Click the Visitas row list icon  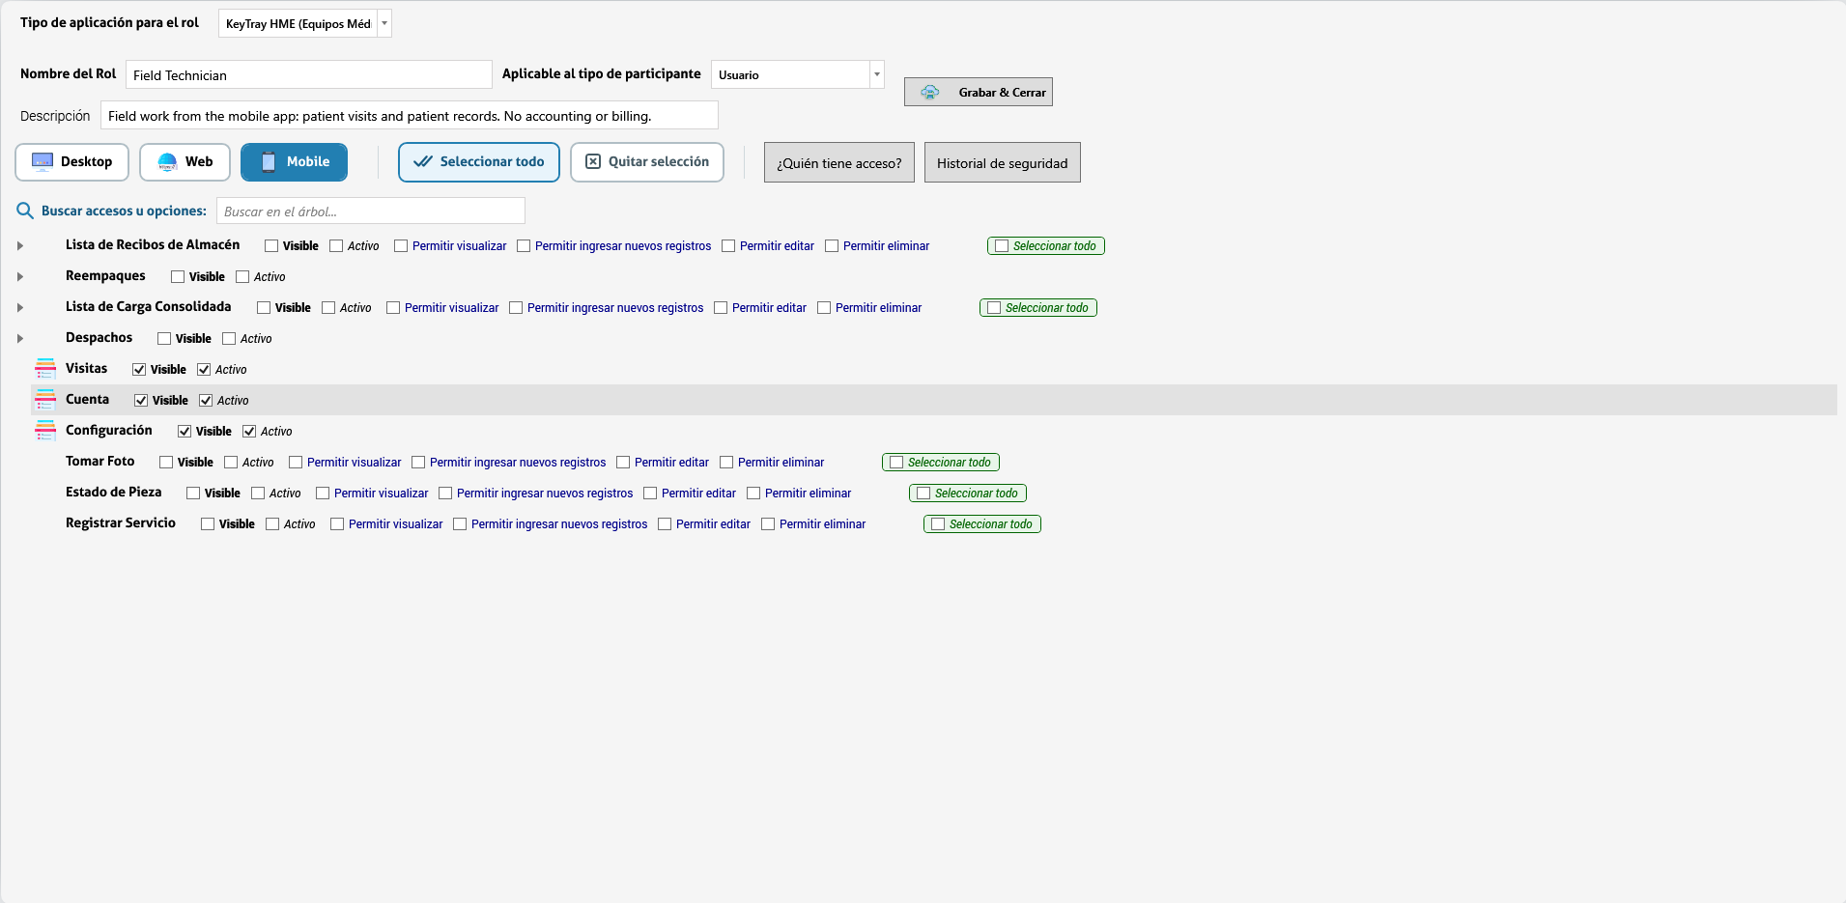coord(45,369)
